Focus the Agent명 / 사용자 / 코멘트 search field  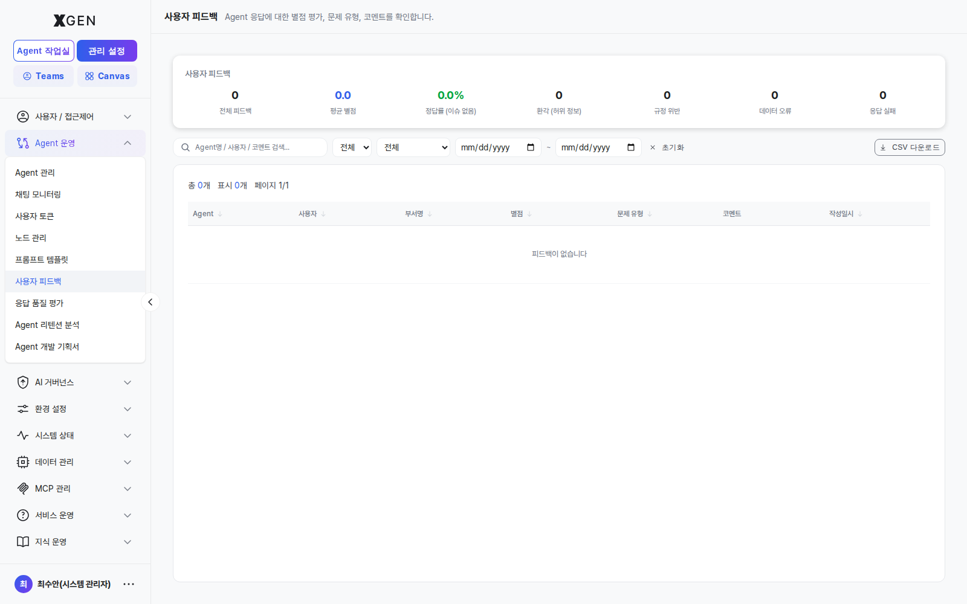250,147
